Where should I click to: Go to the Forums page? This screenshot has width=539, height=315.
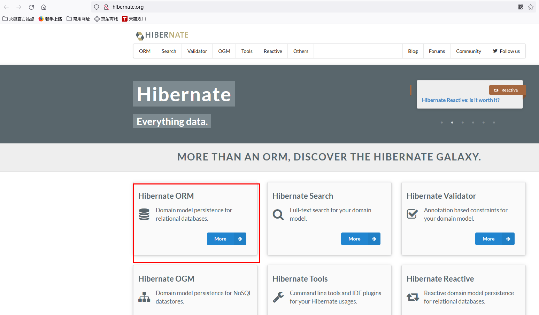[437, 51]
